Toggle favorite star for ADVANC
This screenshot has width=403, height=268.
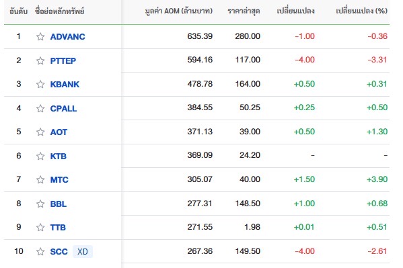click(40, 37)
